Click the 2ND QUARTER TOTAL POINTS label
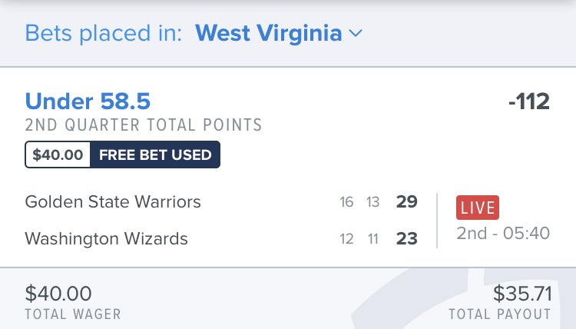Screen dimensions: 576x329 144,125
